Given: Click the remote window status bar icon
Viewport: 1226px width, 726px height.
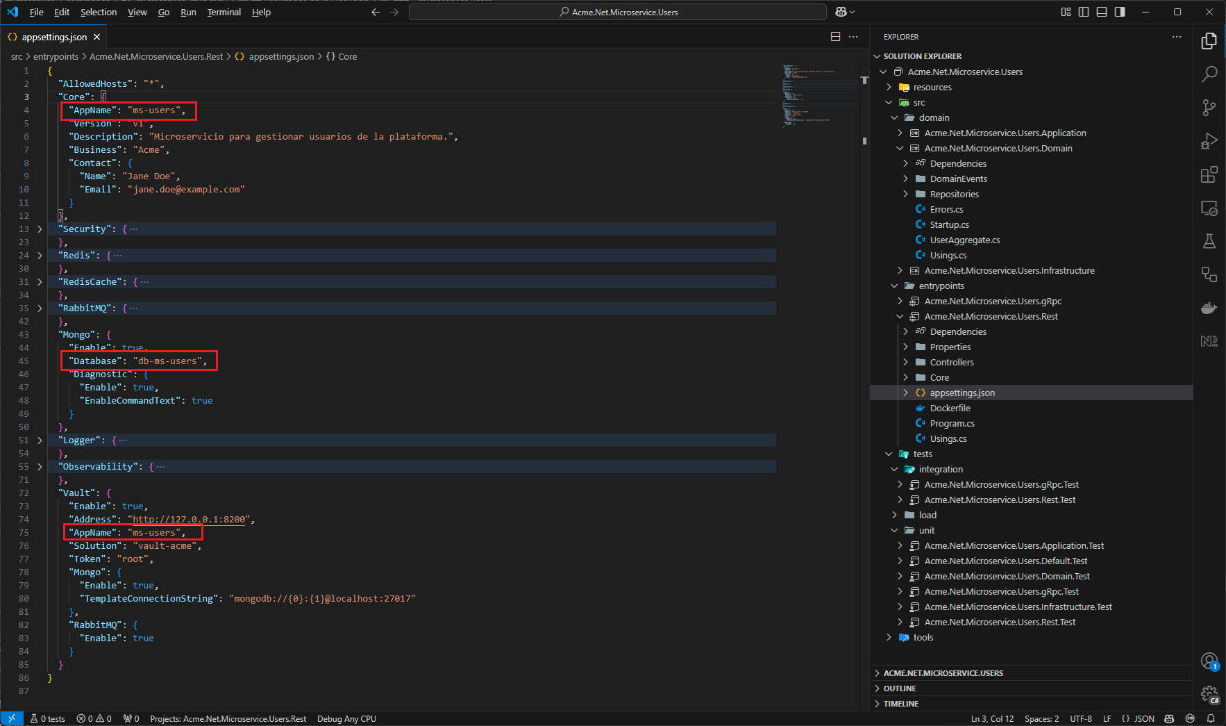Looking at the screenshot, I should click(12, 718).
